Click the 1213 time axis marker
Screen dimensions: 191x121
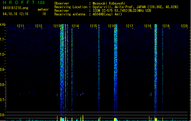click(57, 26)
